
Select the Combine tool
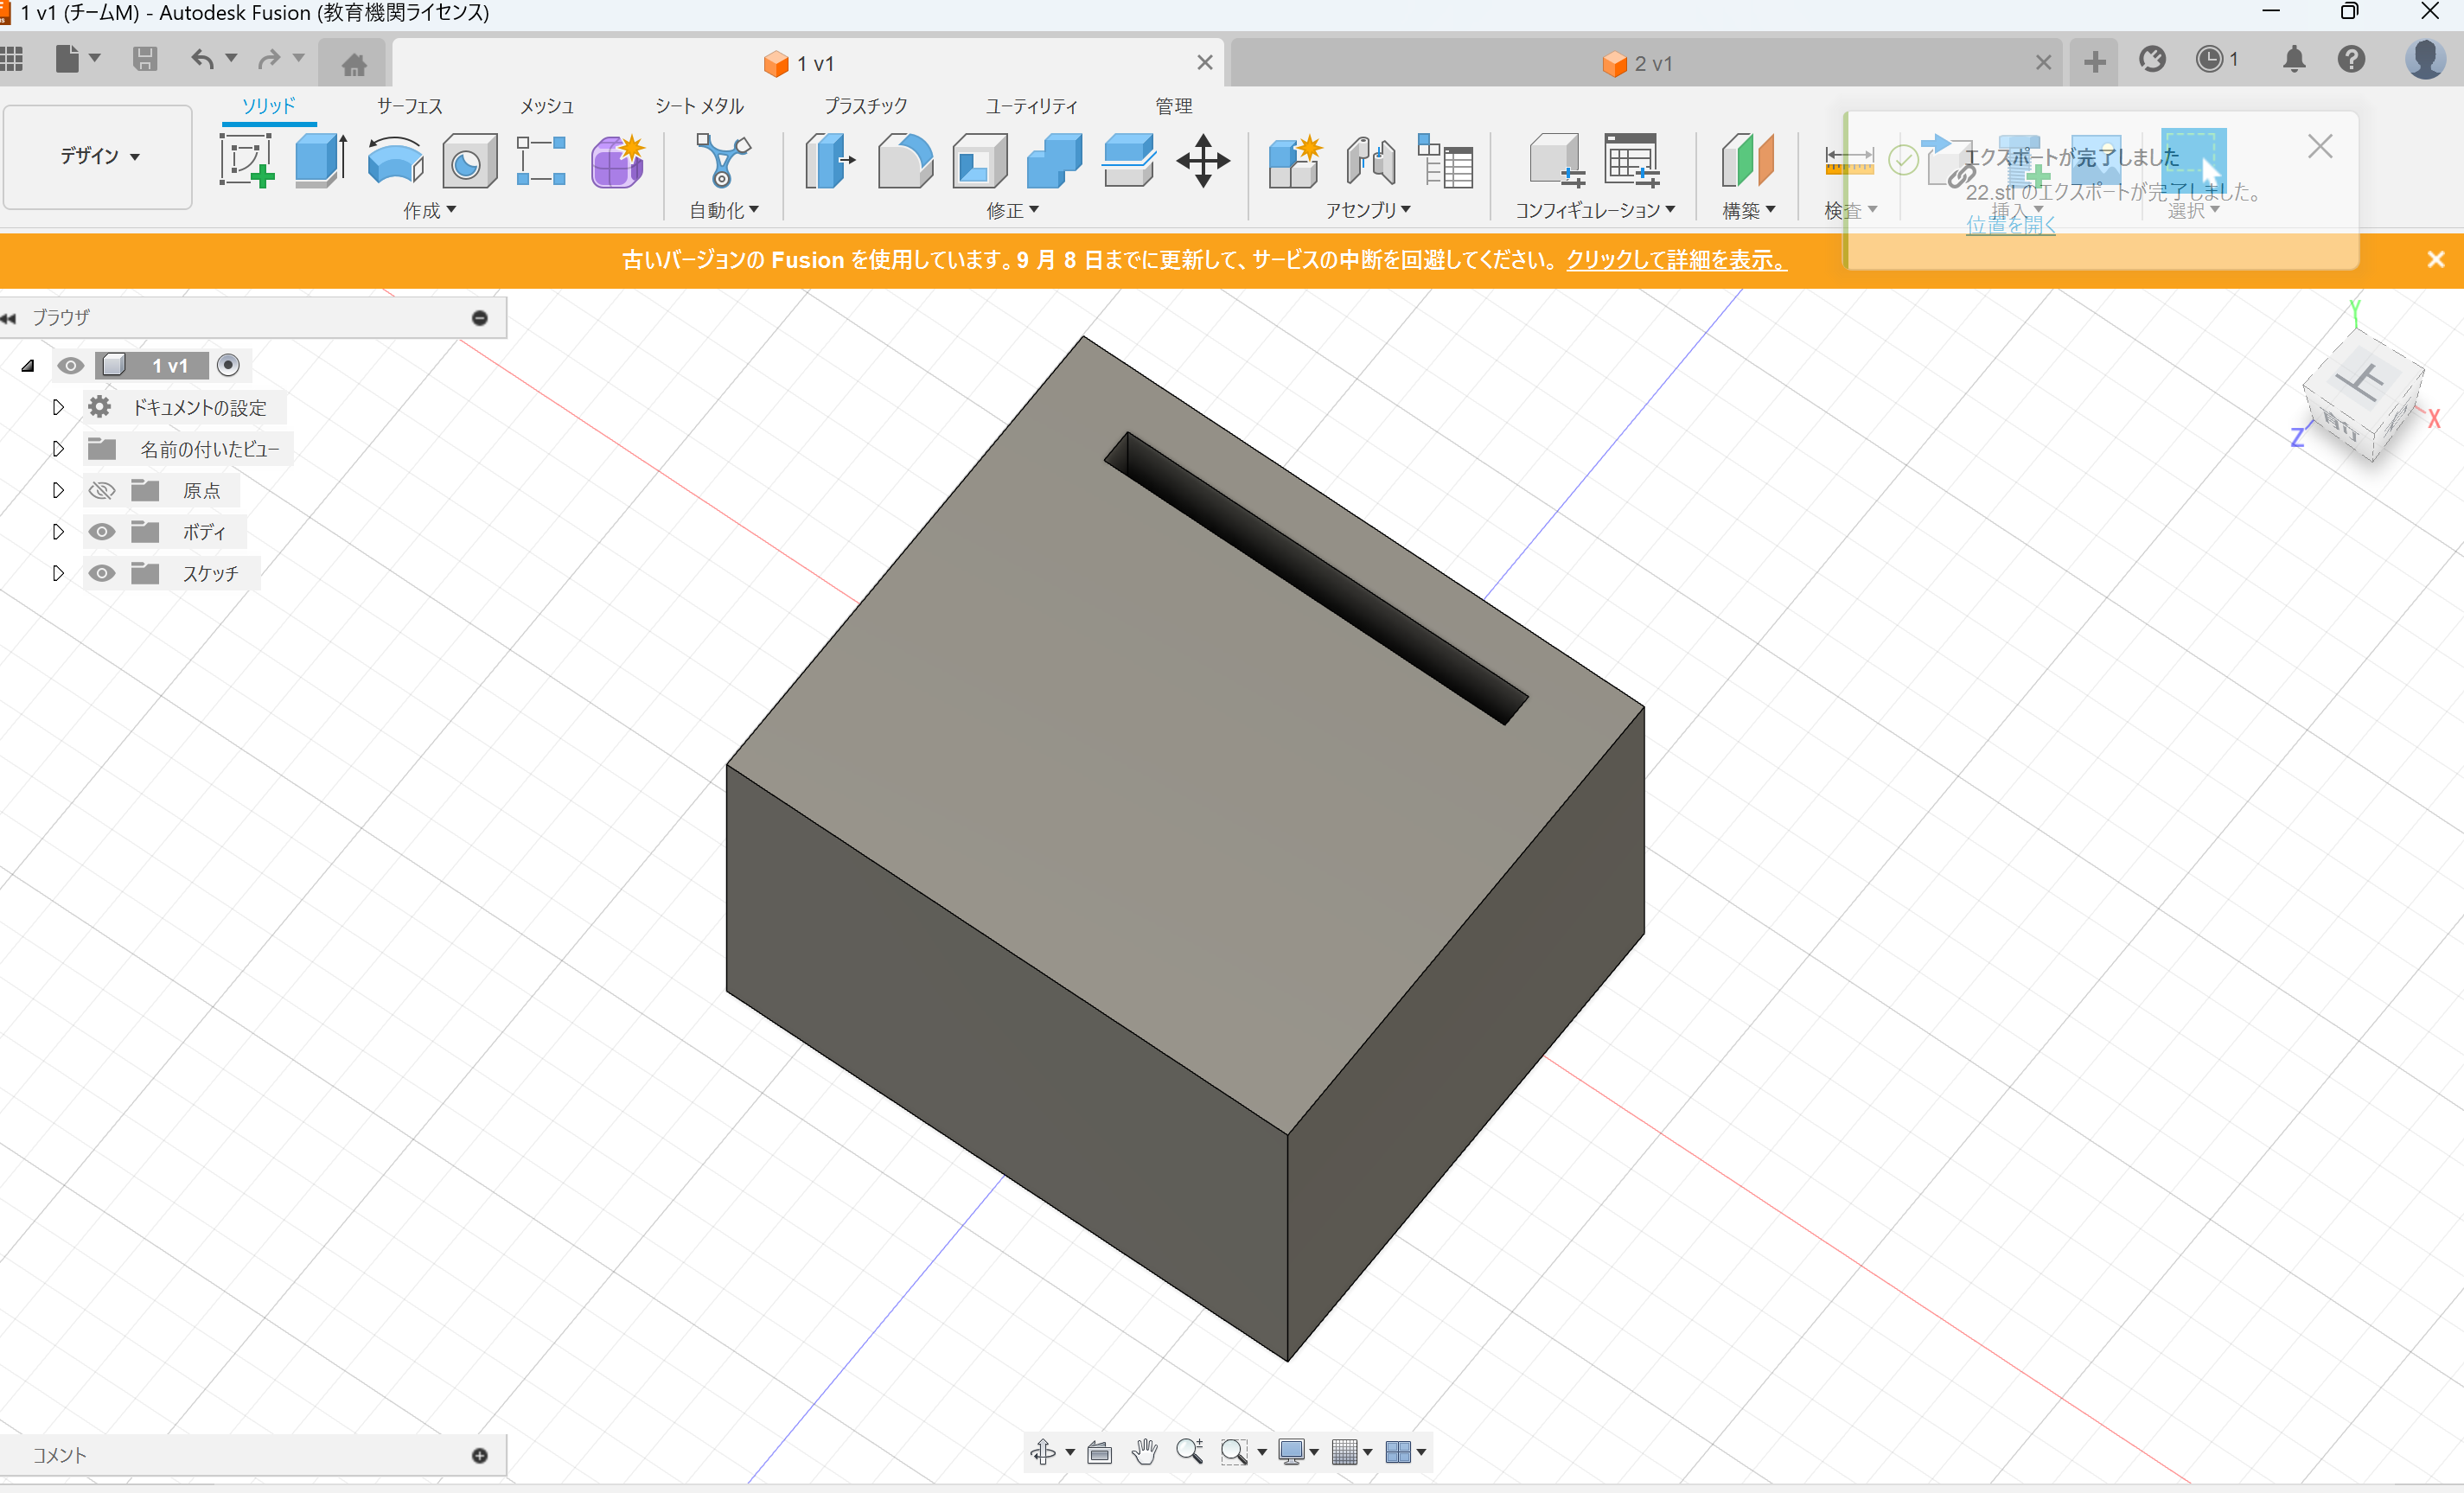(x=1054, y=160)
